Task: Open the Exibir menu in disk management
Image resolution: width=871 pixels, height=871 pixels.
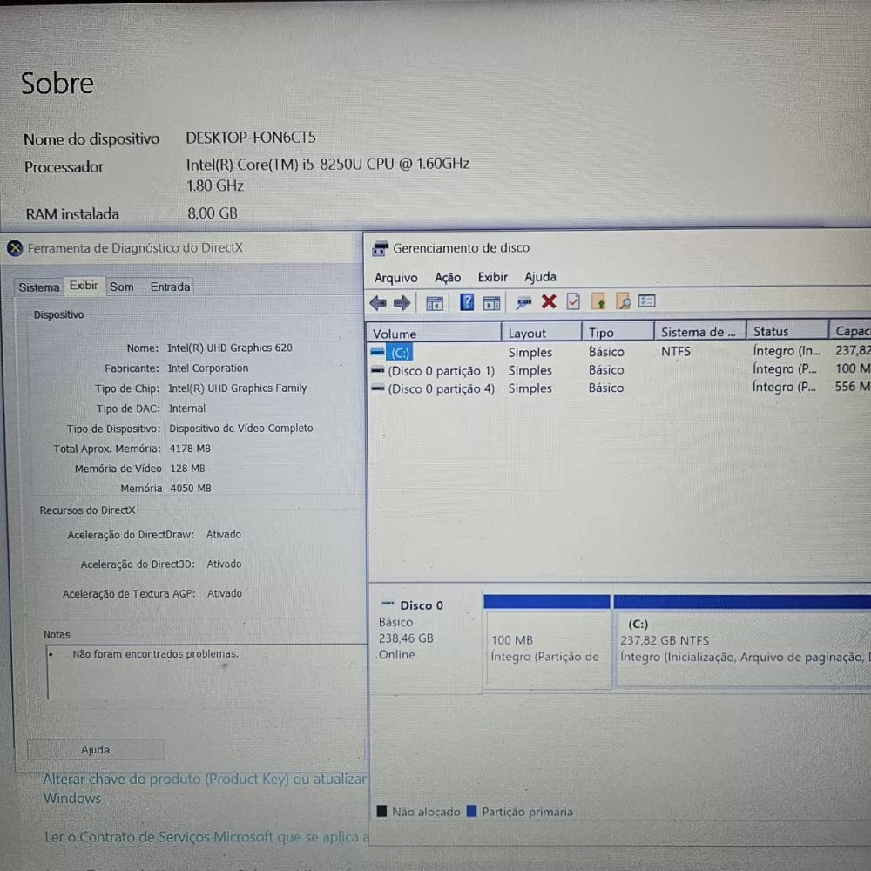Action: [492, 277]
